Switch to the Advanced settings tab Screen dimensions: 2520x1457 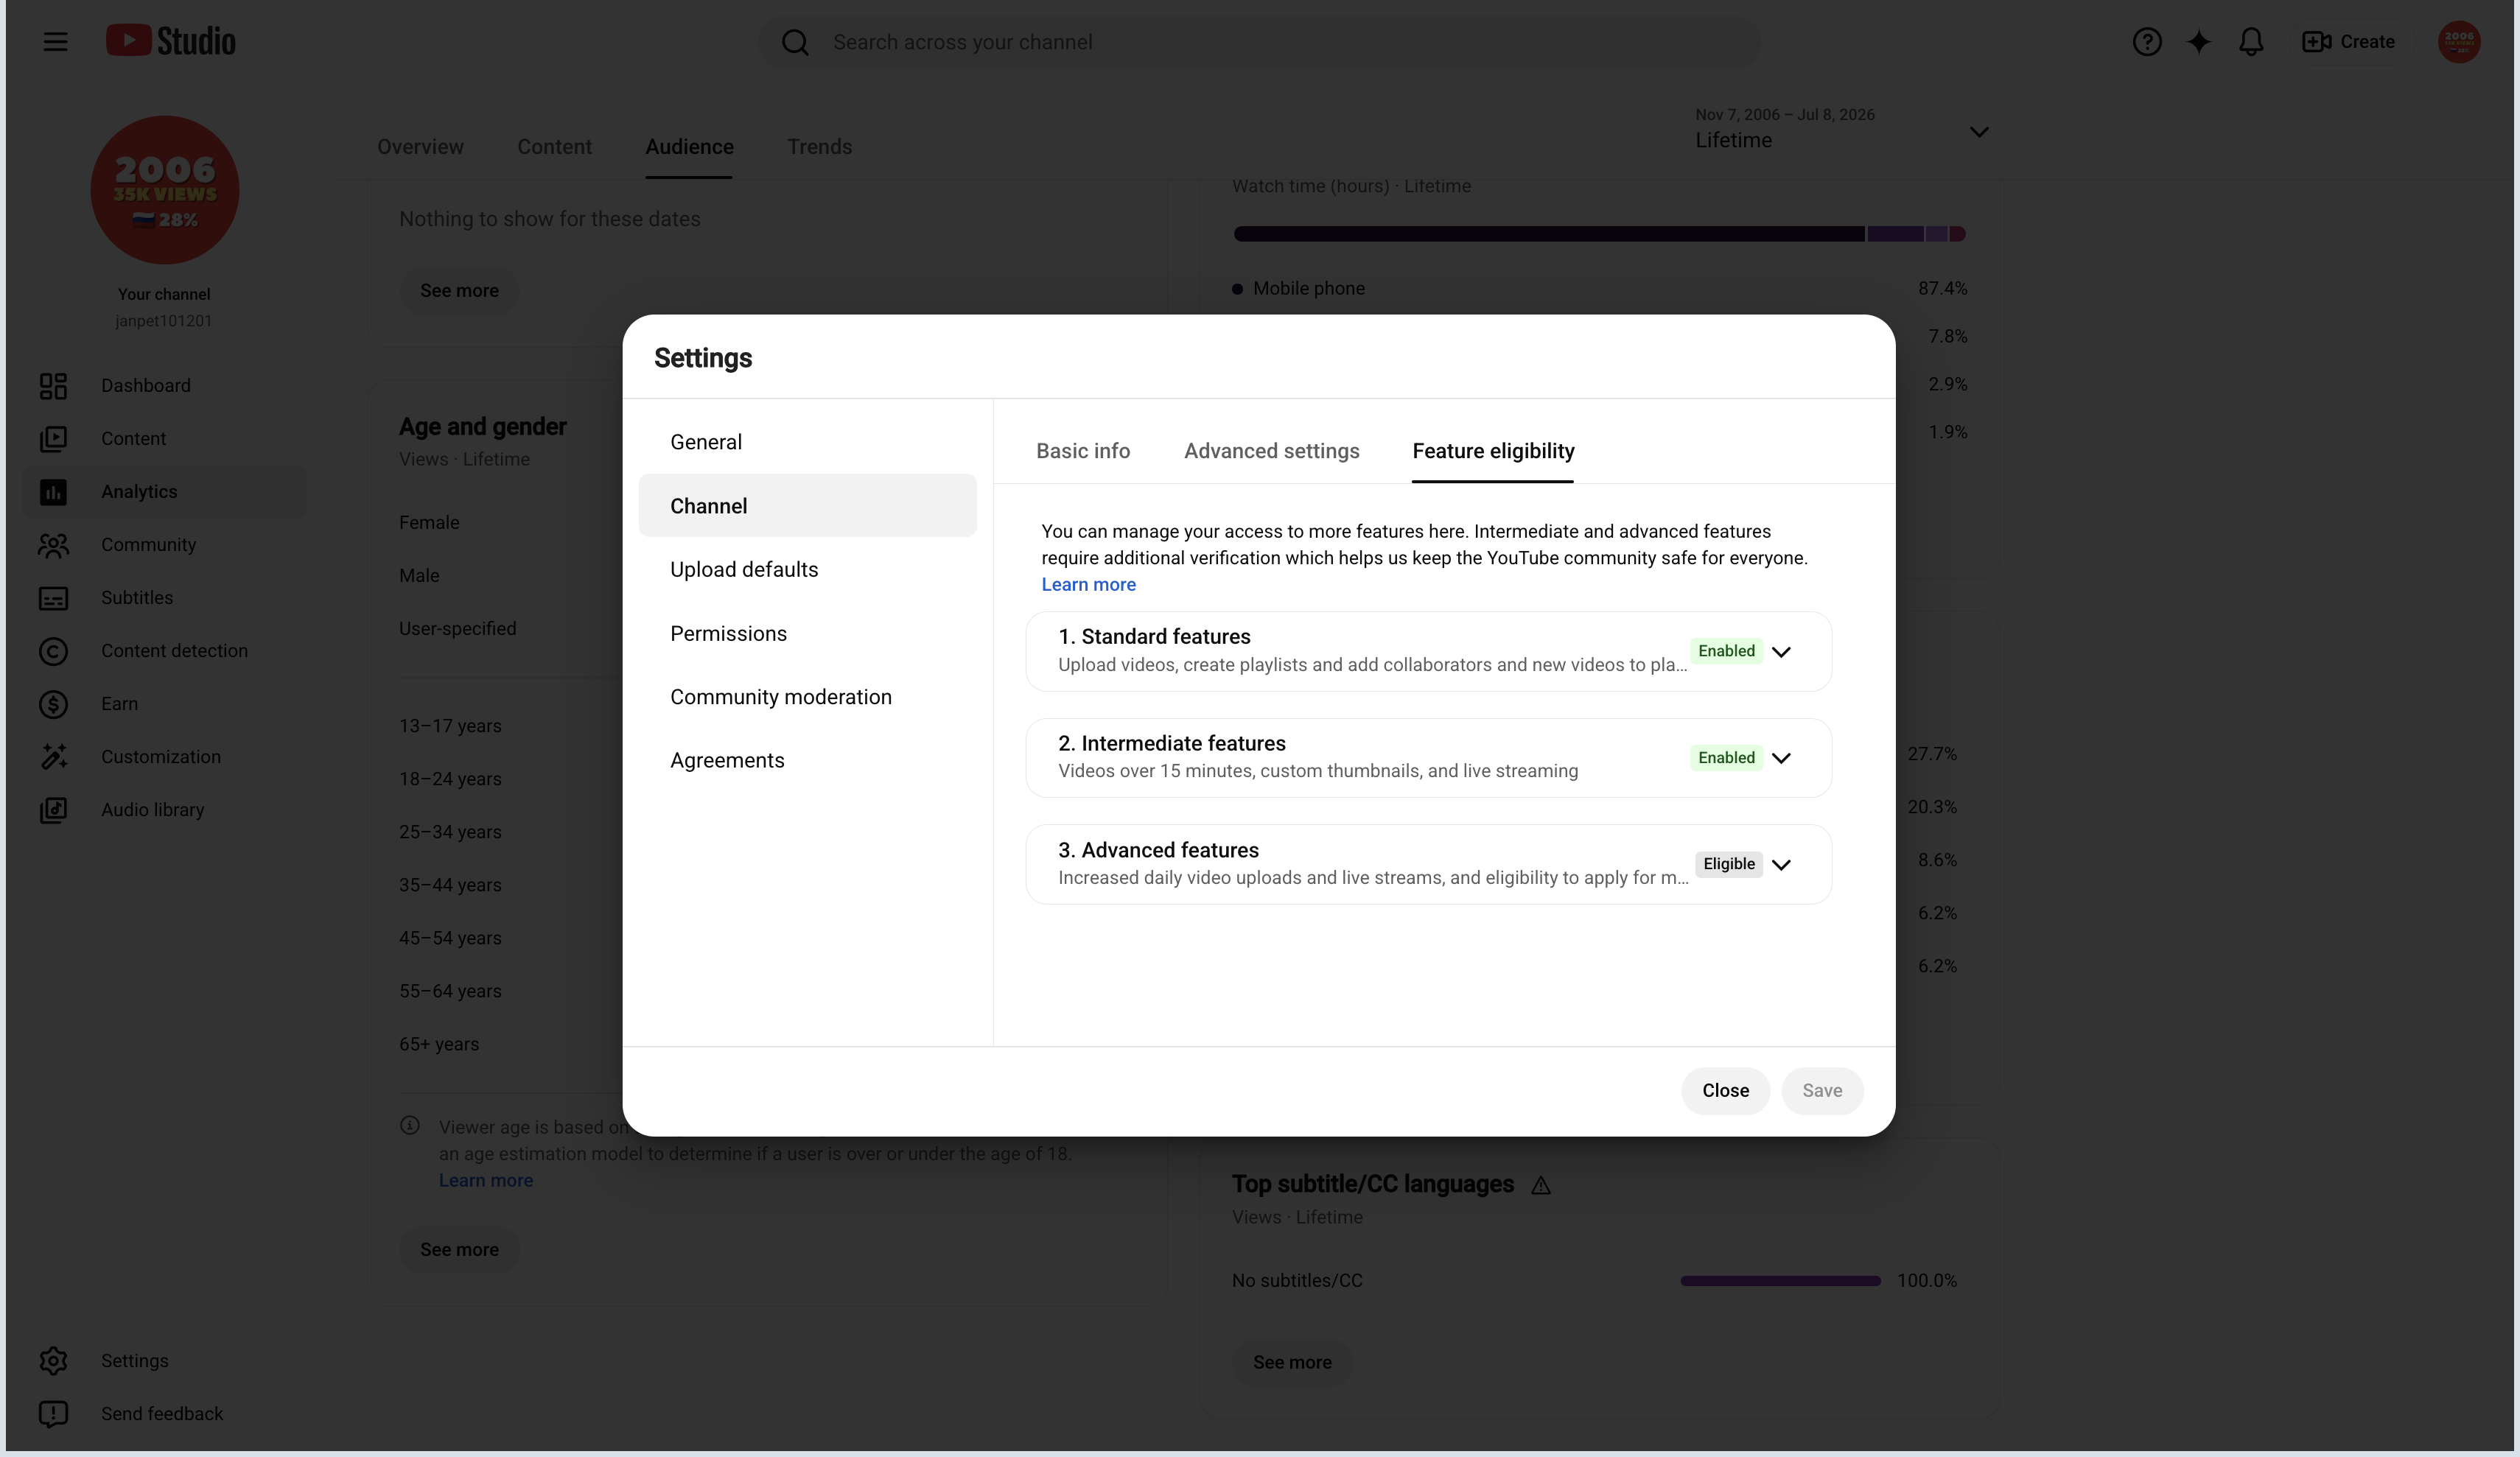tap(1271, 451)
